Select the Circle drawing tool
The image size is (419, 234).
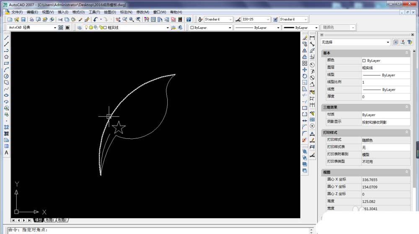(x=6, y=76)
